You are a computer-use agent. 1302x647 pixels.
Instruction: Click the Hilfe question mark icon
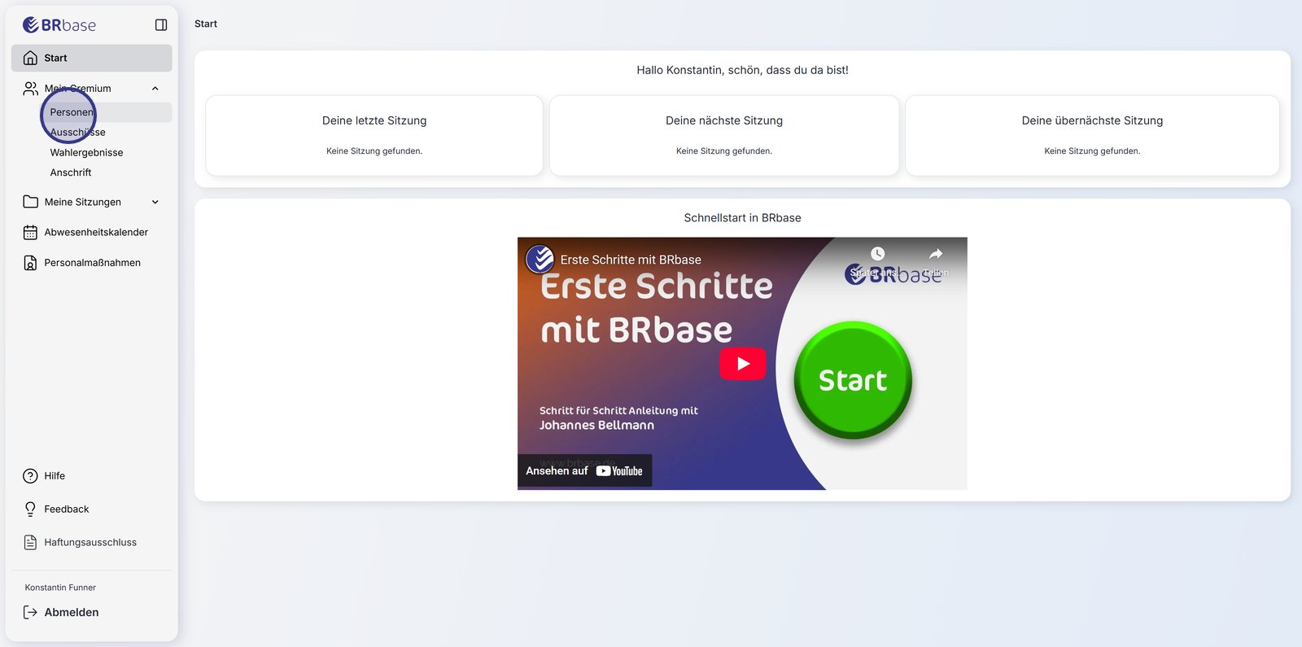[x=30, y=476]
